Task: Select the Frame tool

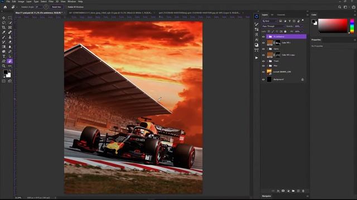Action: (x=10, y=27)
